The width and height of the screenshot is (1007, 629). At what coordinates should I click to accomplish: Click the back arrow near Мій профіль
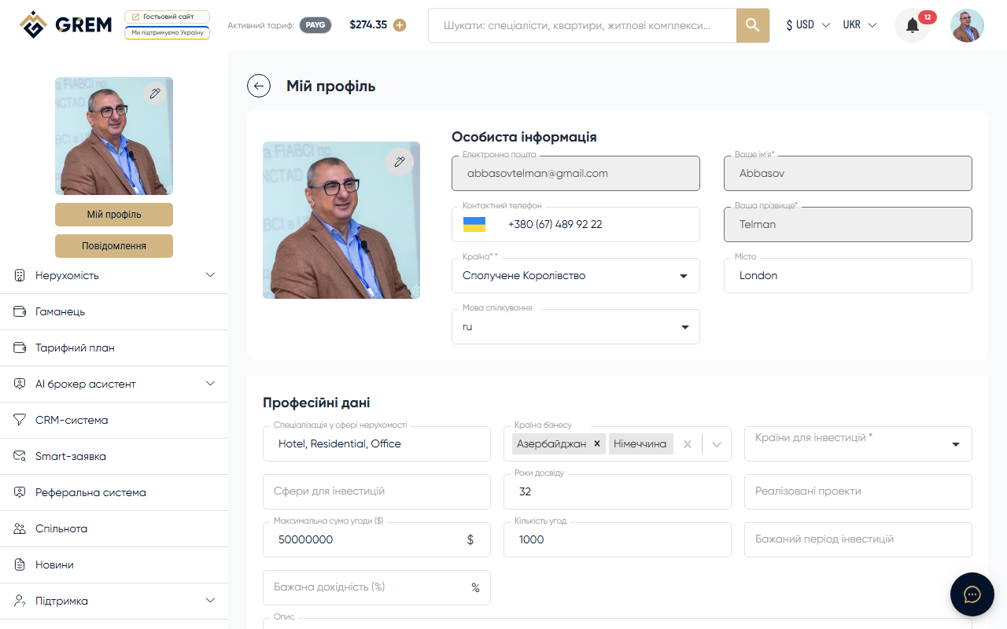click(259, 86)
